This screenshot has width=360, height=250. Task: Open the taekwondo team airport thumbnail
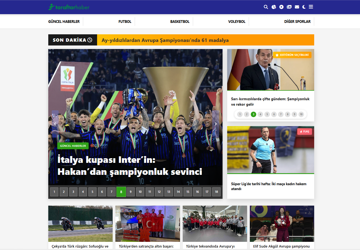[215, 224]
